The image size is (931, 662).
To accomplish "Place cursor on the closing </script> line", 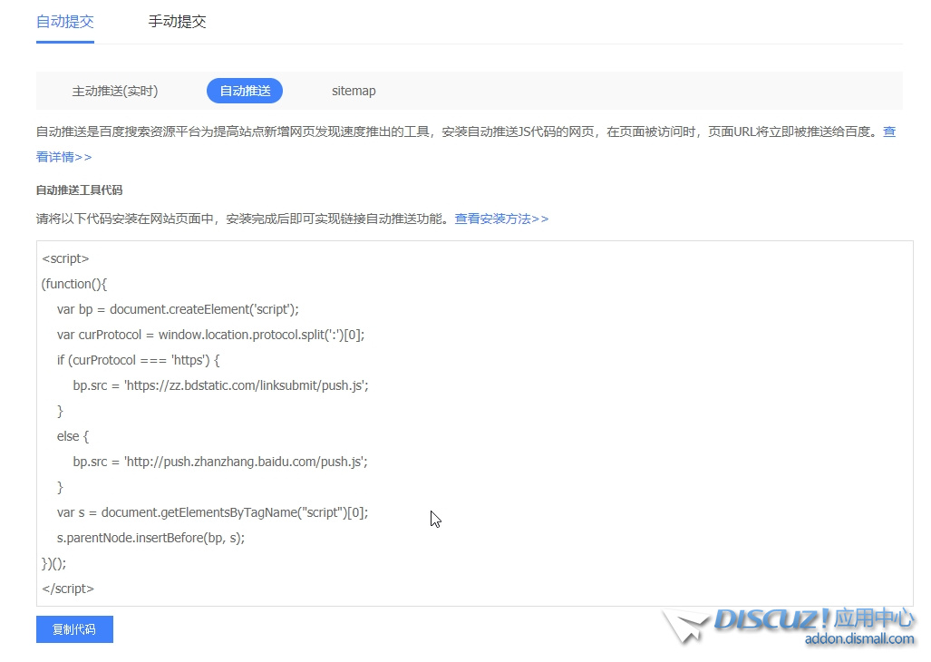I will [68, 589].
